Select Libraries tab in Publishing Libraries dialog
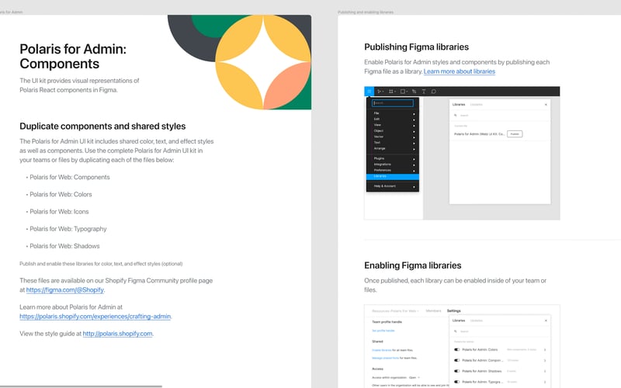Image resolution: width=621 pixels, height=388 pixels. 459,105
